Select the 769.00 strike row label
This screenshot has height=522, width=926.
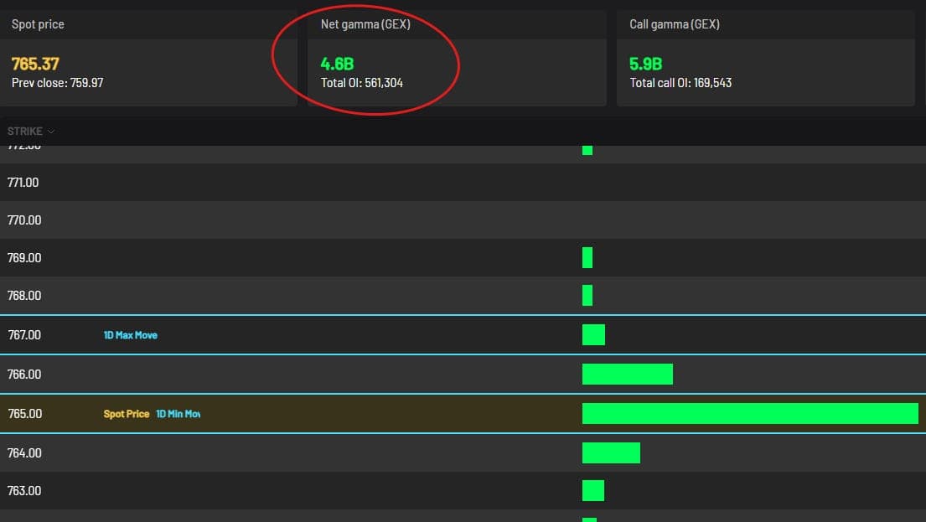24,258
